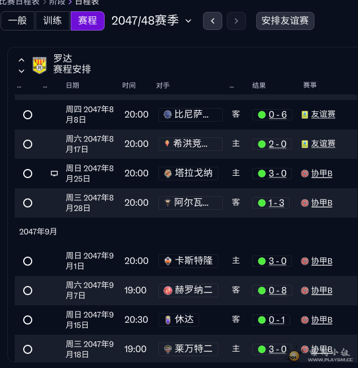Click the 赫罗纳二 crest icon
The image size is (358, 368).
point(168,291)
